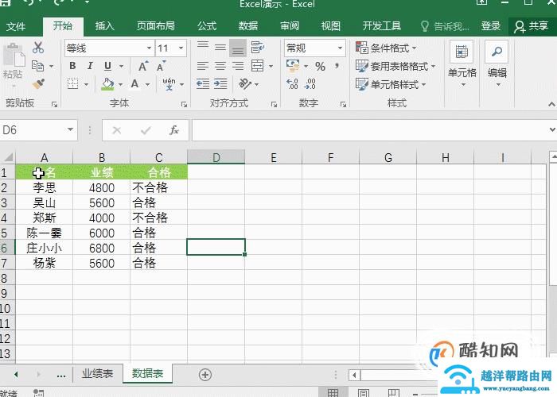Click the 登录 sign-in link
This screenshot has width=557, height=397.
point(491,26)
